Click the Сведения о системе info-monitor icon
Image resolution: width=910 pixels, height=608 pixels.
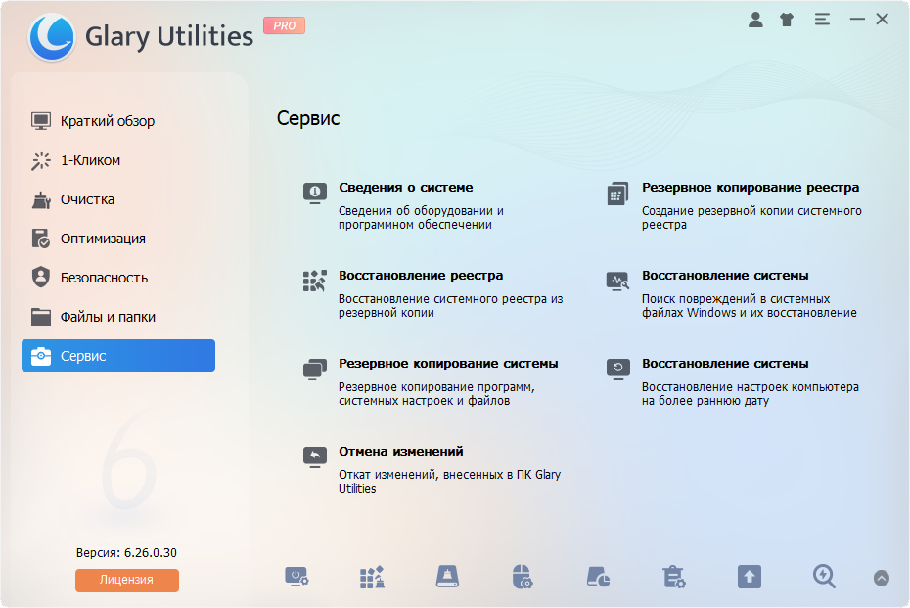314,193
